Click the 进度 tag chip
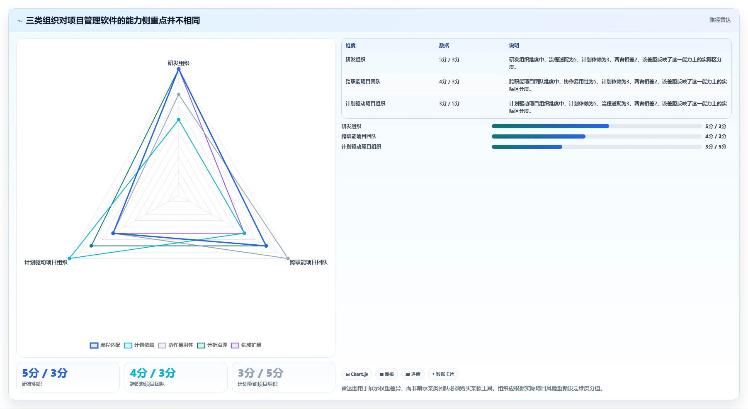 tap(413, 374)
